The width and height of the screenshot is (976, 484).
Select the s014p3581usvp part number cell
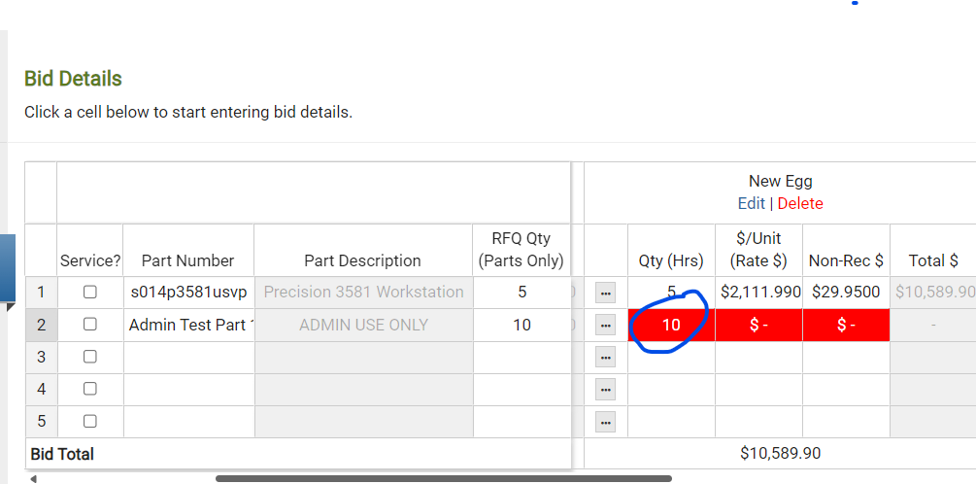coord(188,292)
